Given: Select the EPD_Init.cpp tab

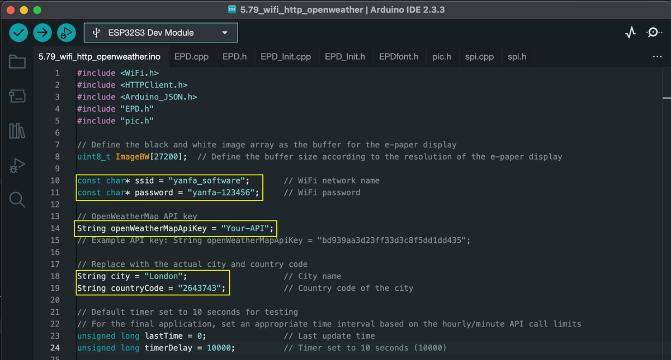Looking at the screenshot, I should pyautogui.click(x=286, y=57).
